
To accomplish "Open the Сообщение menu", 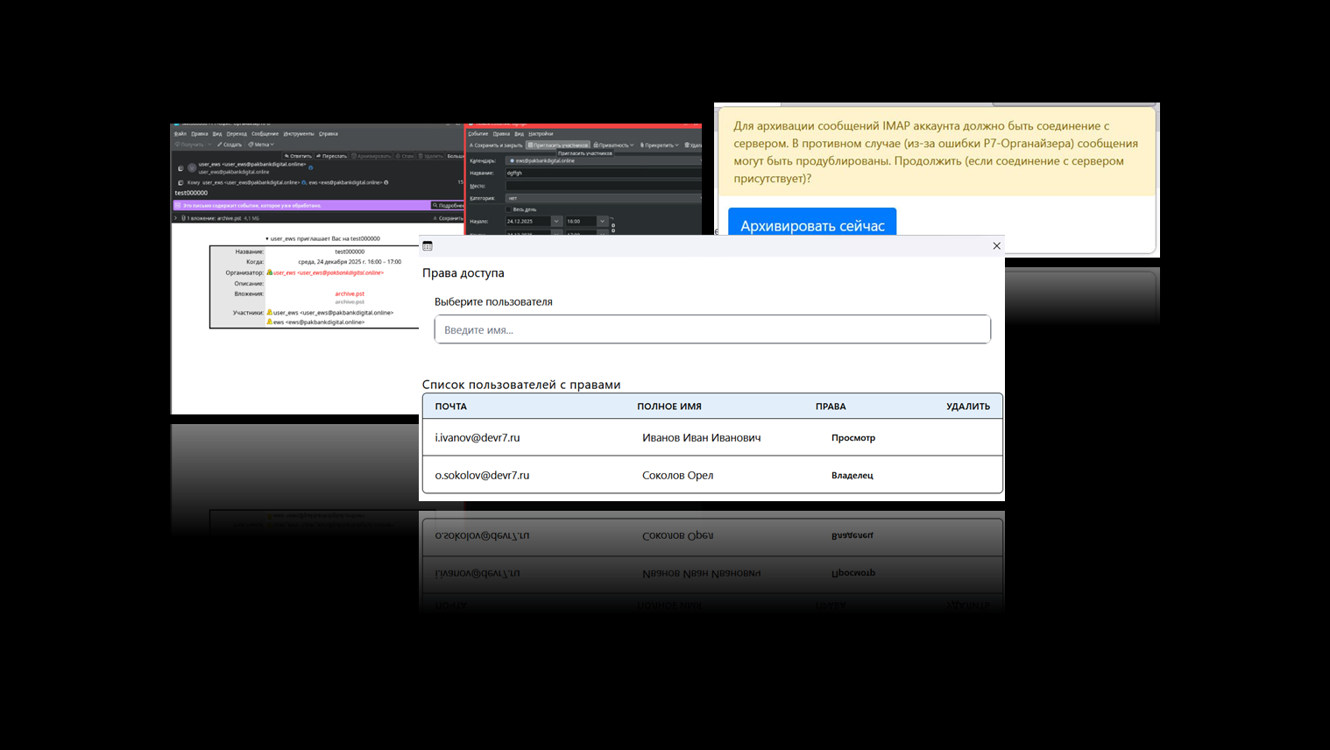I will 265,134.
